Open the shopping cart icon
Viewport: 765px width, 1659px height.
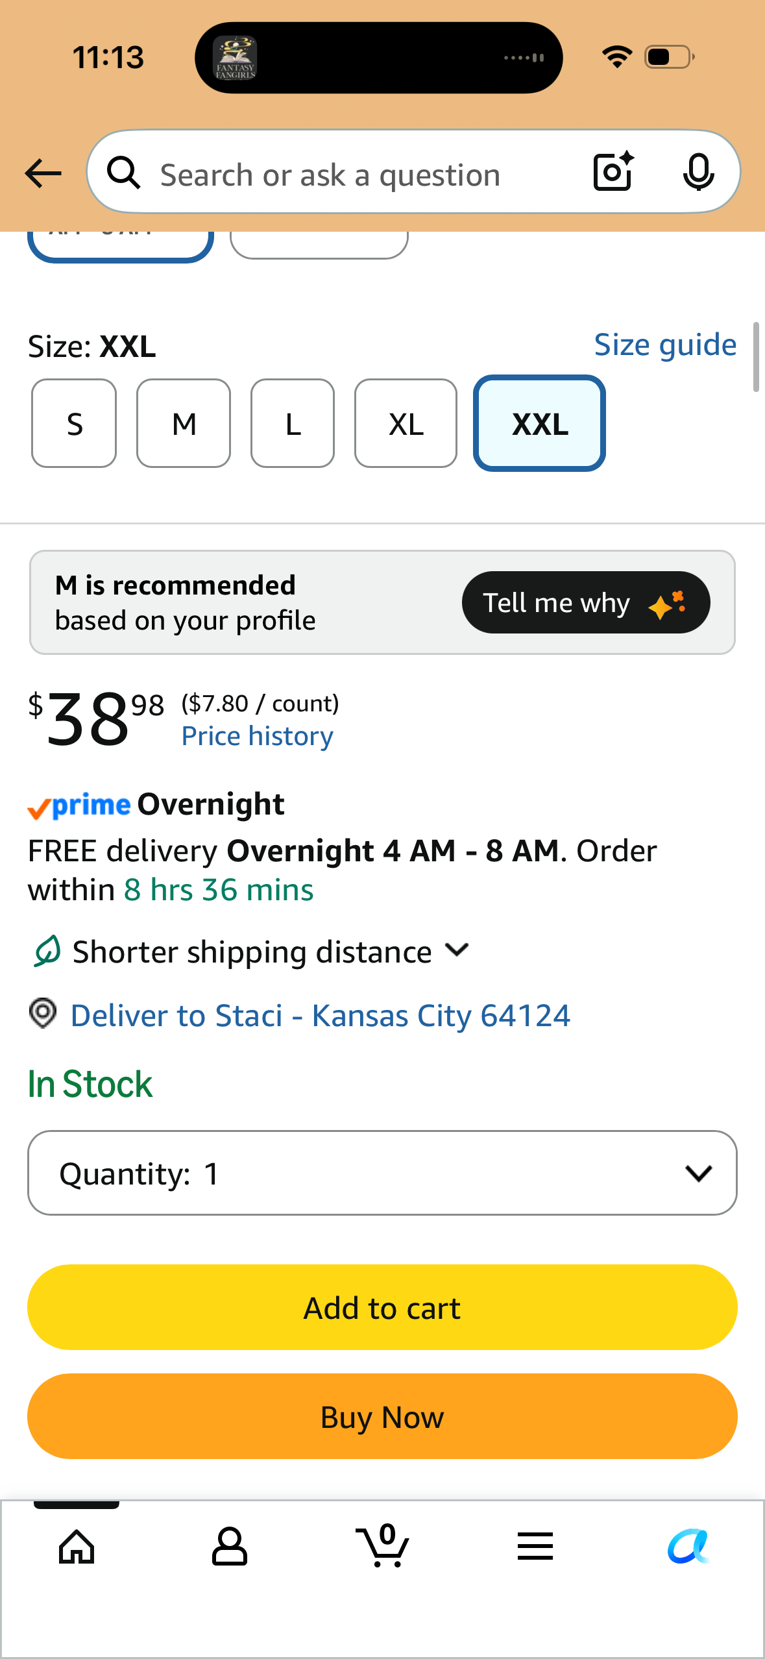point(383,1545)
